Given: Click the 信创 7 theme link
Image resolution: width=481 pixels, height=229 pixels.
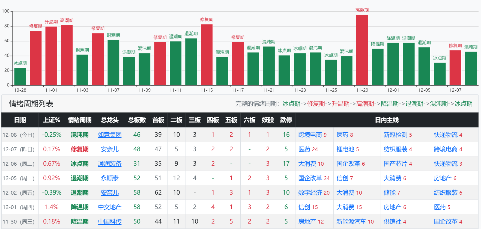Looking at the screenshot, I should click(345, 178).
